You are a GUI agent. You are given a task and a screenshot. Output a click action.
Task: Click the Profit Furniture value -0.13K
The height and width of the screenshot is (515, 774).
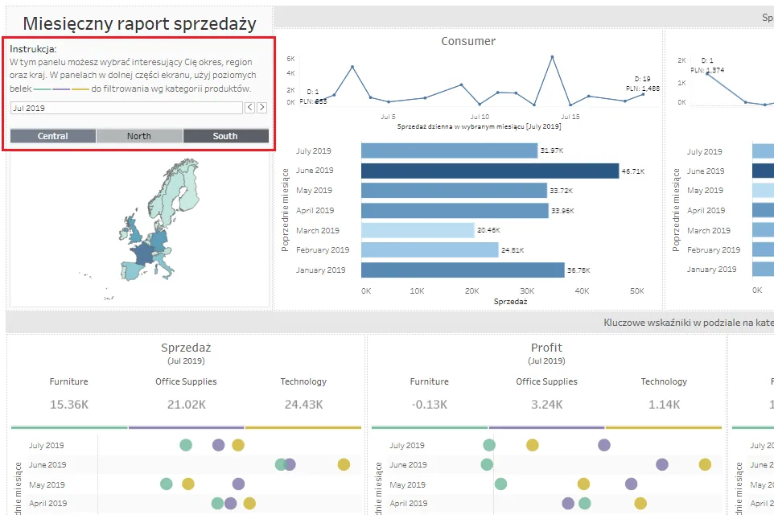(430, 405)
